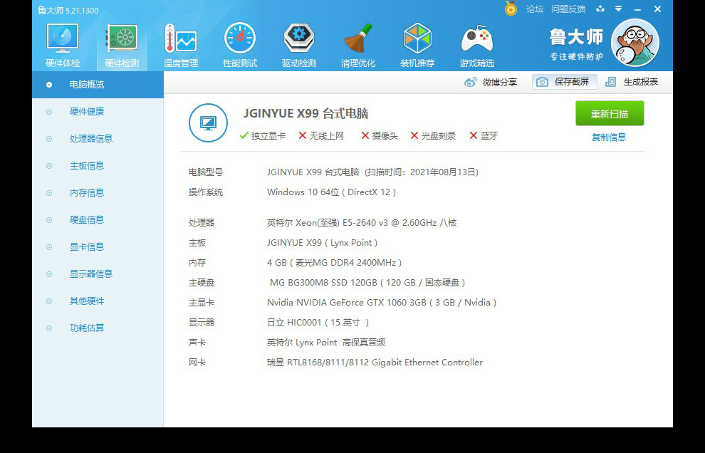Click the 光盘刻录 status indicator
Viewport: 705px width, 453px height.
433,136
